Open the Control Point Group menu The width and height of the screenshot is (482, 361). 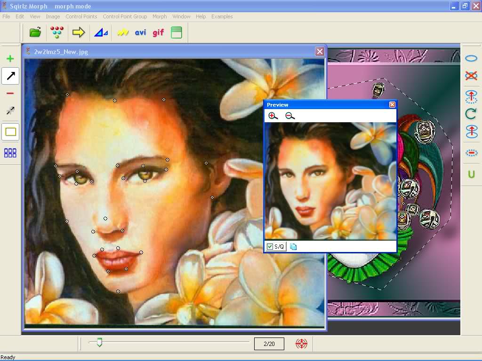(125, 16)
